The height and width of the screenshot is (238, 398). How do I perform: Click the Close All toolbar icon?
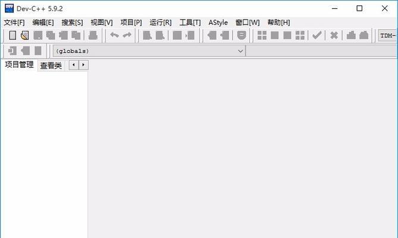(x=76, y=36)
